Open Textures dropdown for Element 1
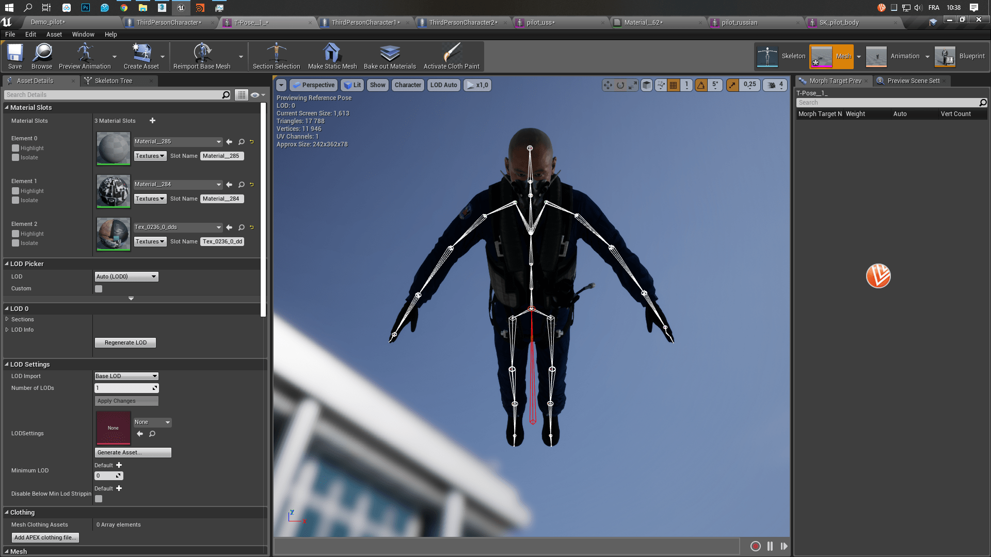Screen dimensions: 991x557 pyautogui.click(x=150, y=199)
